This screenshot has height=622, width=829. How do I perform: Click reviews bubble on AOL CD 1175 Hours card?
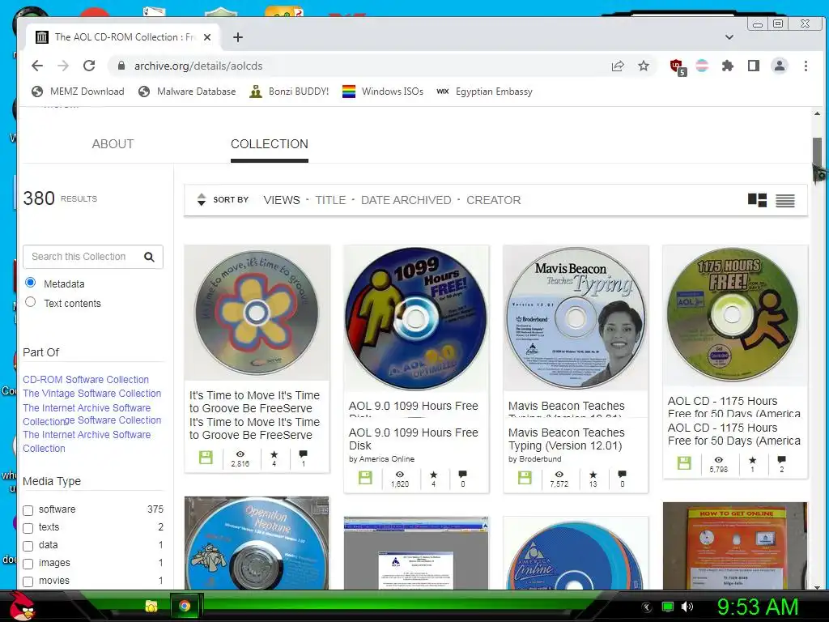point(781,460)
